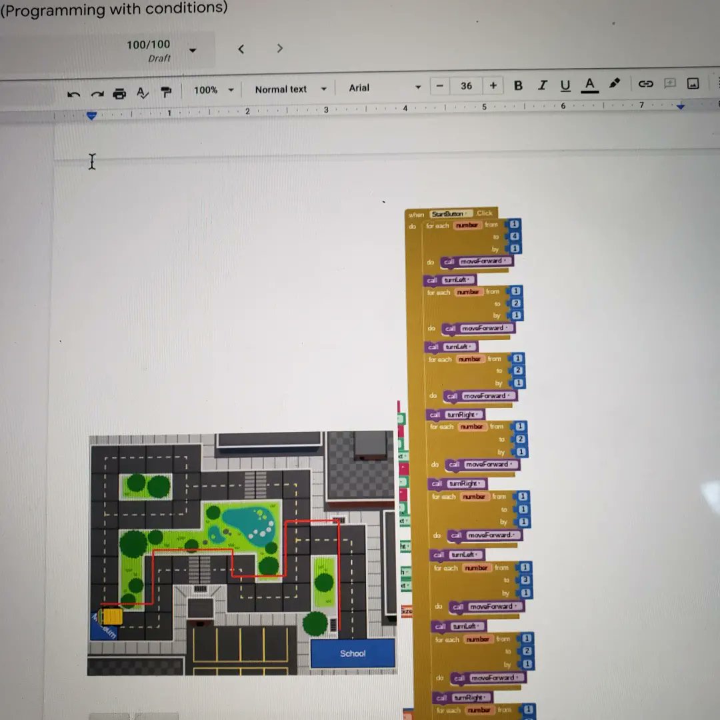Image resolution: width=720 pixels, height=720 pixels.
Task: Open the Print icon
Action: (119, 94)
